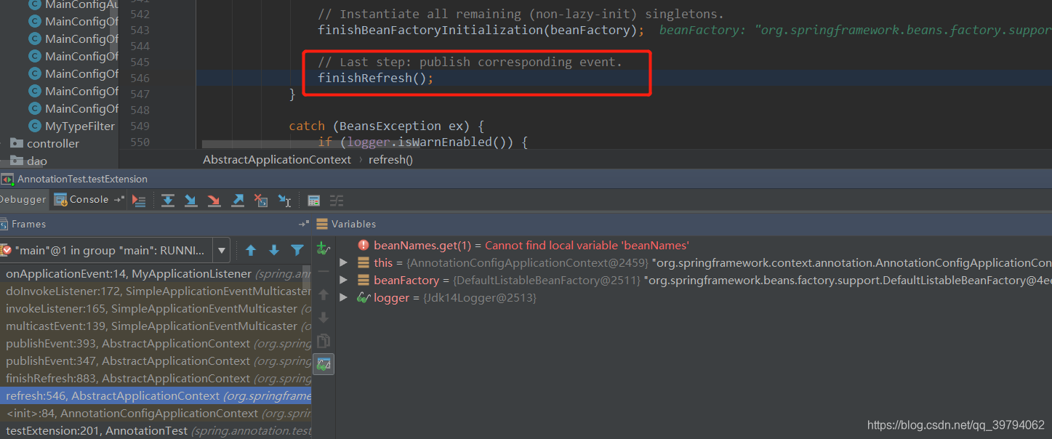Open MyTypeFilter class in project tree

(x=79, y=126)
